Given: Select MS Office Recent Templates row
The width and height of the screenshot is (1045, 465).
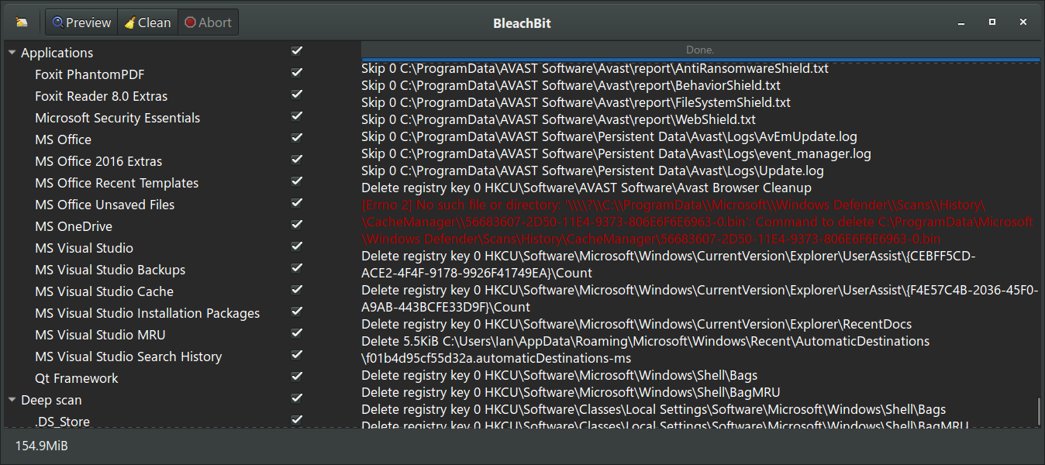Looking at the screenshot, I should pos(116,183).
